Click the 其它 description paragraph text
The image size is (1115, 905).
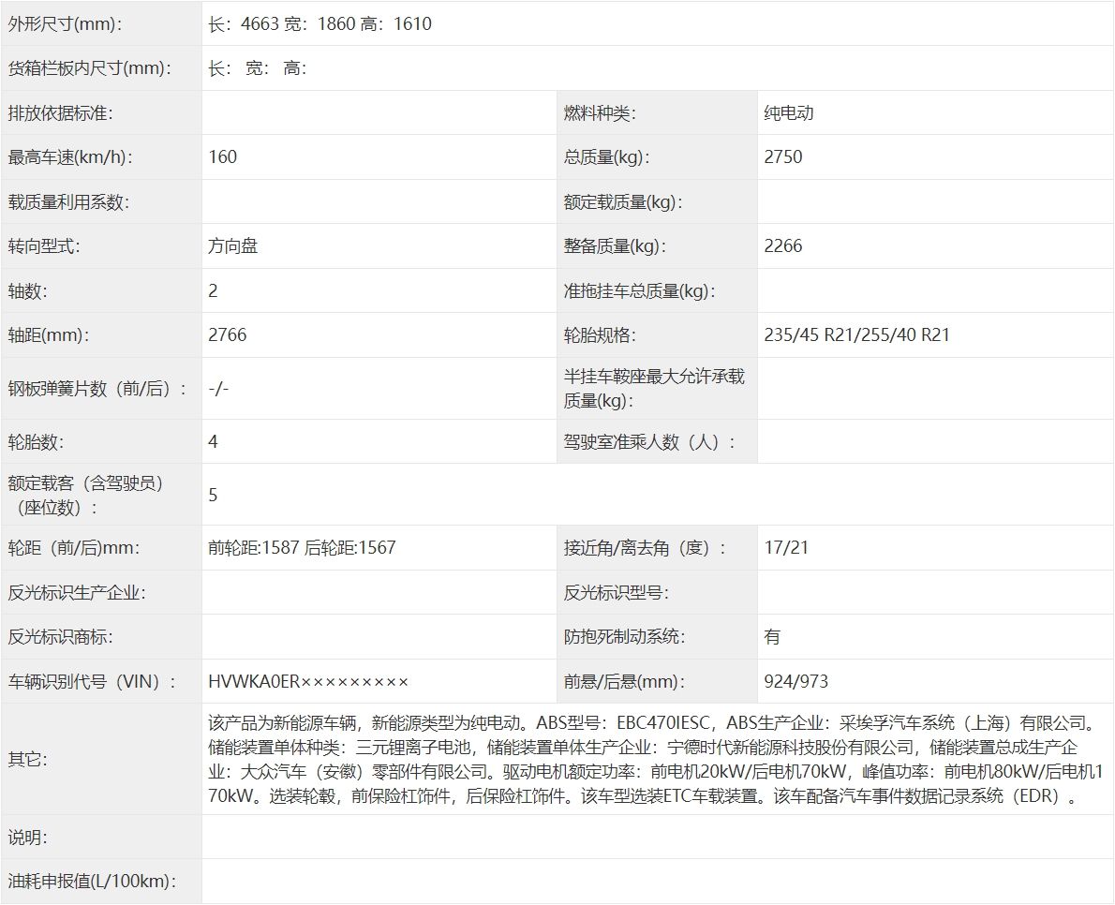pyautogui.click(x=656, y=759)
